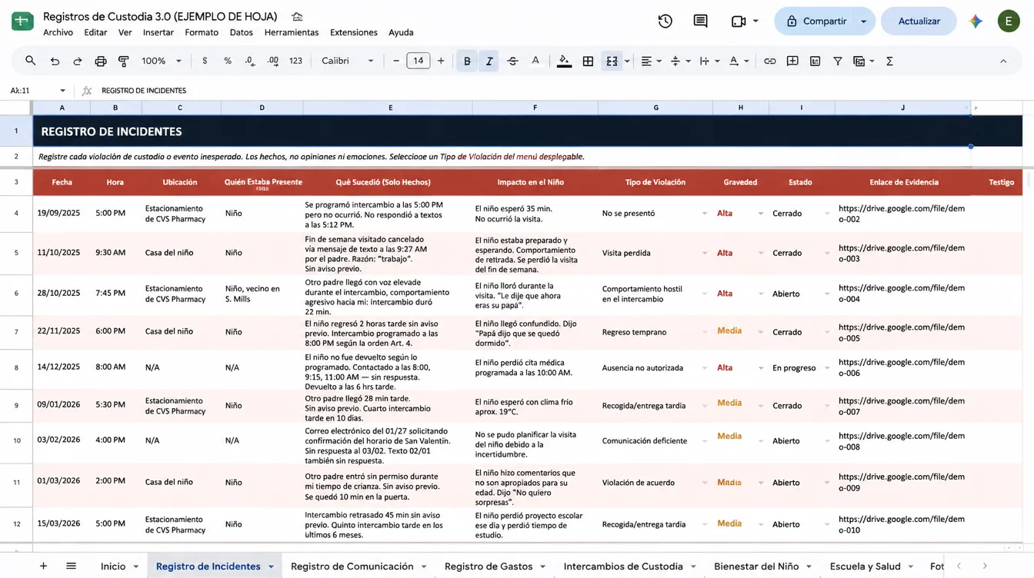Click the Compartir button
Screen dimensions: 1034x578
pyautogui.click(x=816, y=22)
